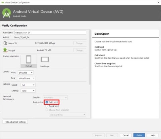Viewport: 161px width, 139px height.
Task: Click the Help button
Action: click(153, 135)
